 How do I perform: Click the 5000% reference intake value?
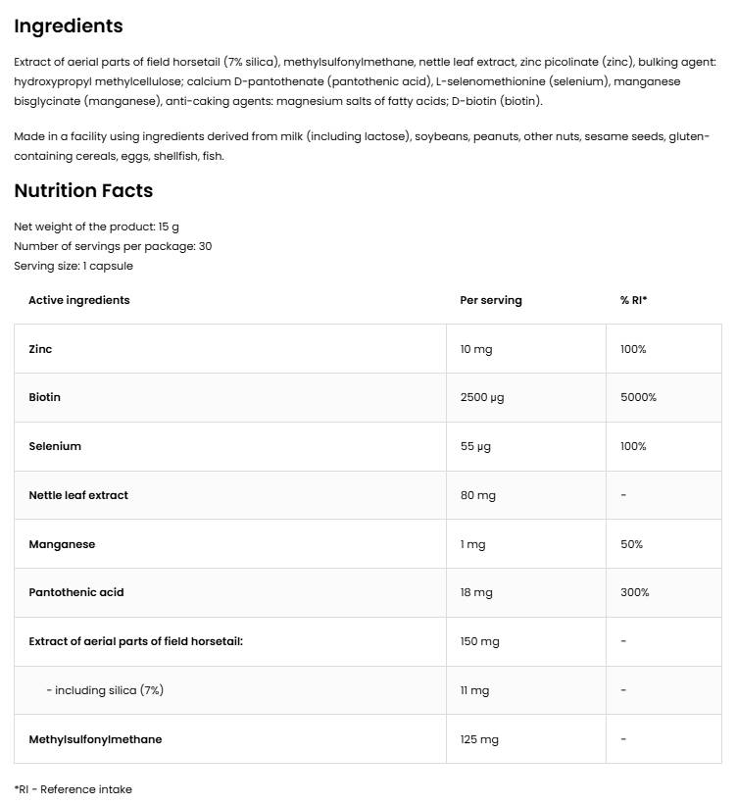[638, 397]
